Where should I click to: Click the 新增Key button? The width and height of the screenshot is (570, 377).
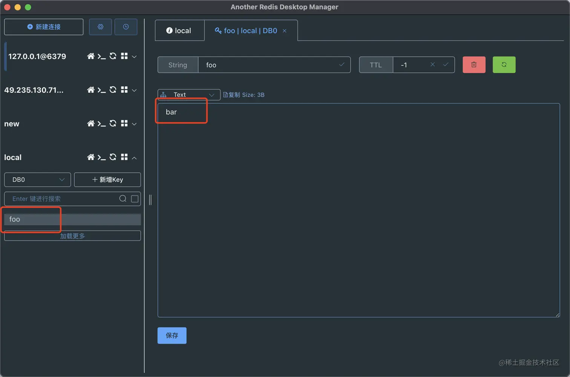click(107, 180)
